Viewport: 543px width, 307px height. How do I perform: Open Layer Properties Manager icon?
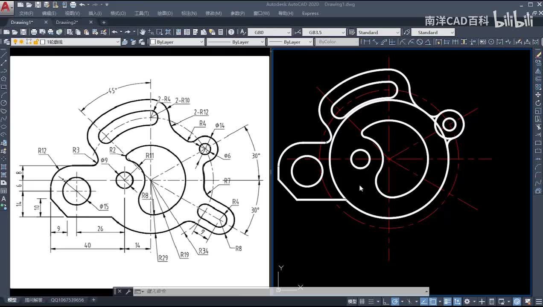(x=6, y=42)
